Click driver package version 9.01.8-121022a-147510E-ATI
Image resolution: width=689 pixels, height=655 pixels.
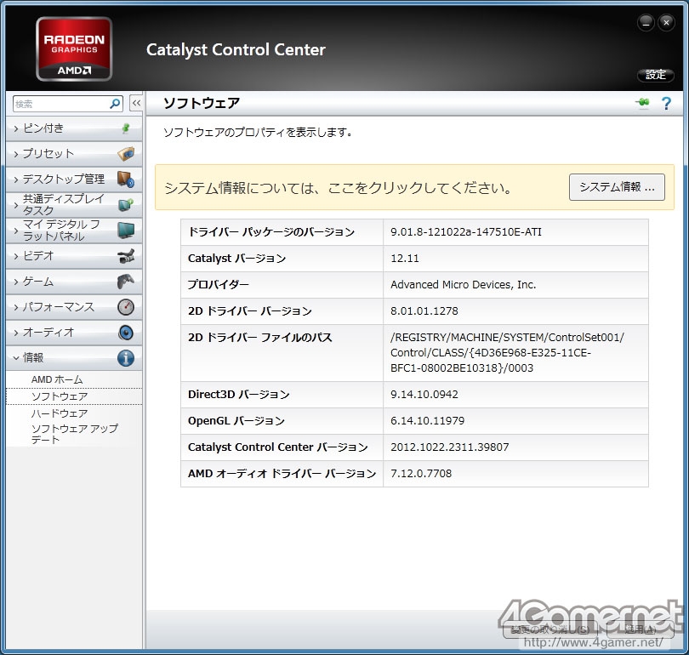click(x=466, y=232)
